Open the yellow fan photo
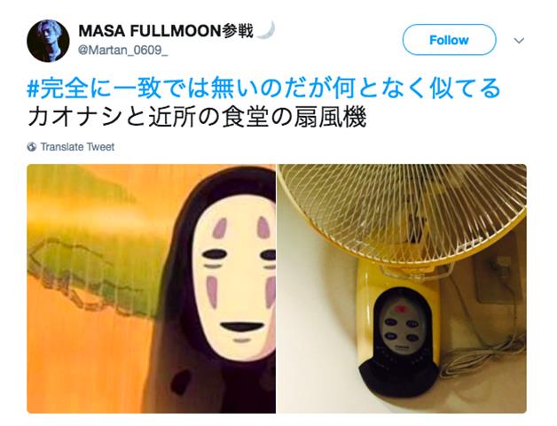The image size is (557, 426). click(x=402, y=289)
